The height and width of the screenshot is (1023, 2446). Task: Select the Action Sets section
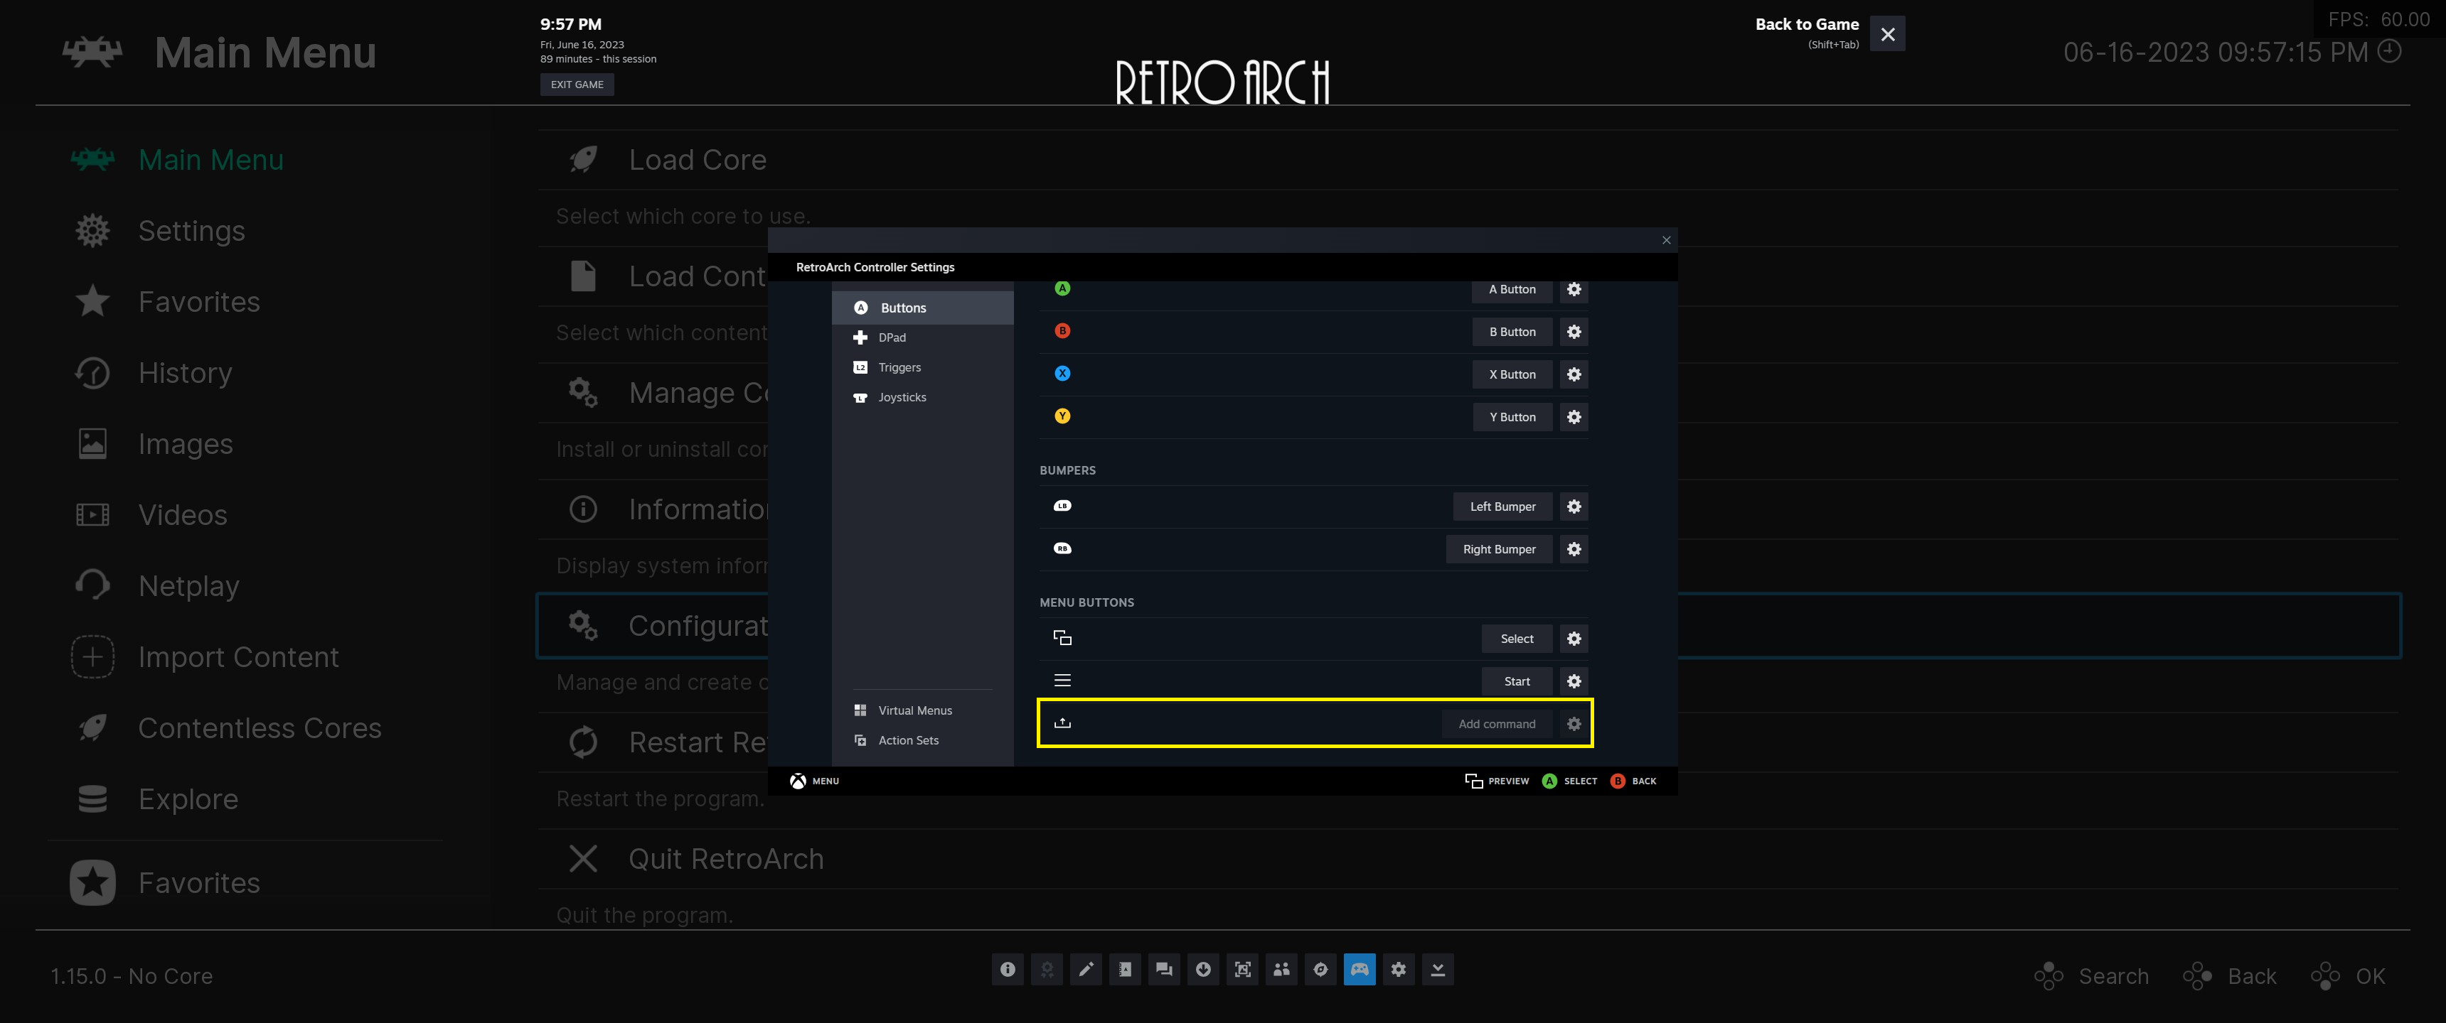tap(908, 740)
